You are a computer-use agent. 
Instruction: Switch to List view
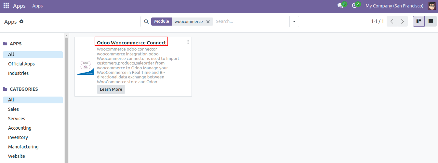[x=431, y=21]
